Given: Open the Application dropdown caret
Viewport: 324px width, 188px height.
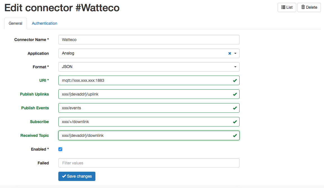Looking at the screenshot, I should point(236,53).
